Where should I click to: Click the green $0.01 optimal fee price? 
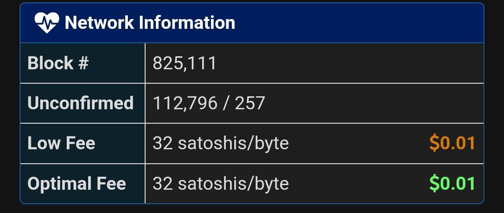[x=452, y=184]
